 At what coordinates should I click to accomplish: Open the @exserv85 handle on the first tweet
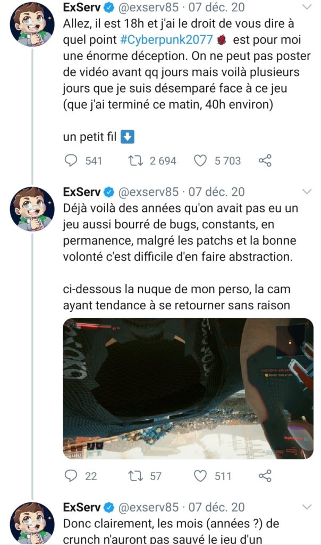coord(148,7)
